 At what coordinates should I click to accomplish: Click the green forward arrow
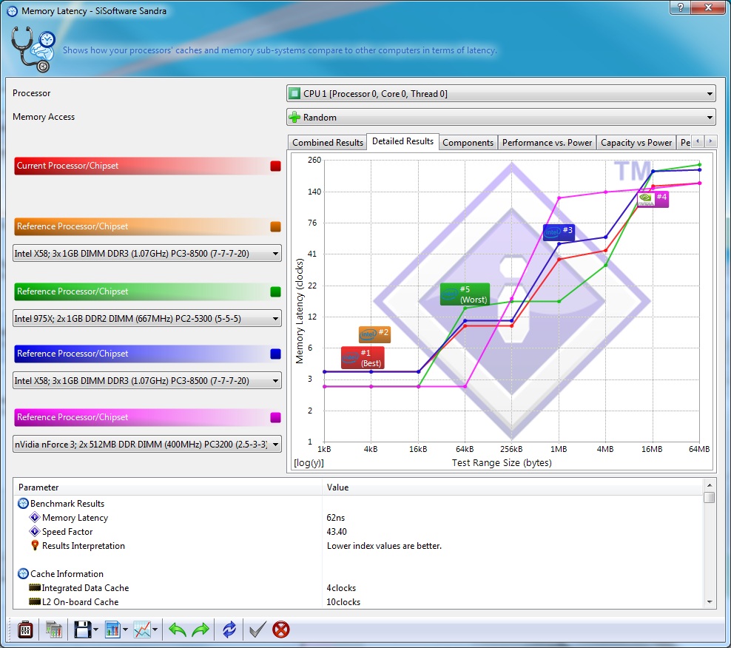[201, 630]
